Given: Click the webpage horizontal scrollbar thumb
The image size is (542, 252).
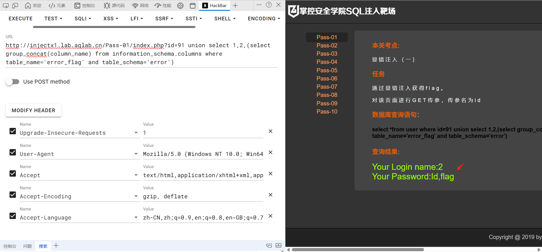Looking at the screenshot, I should (x=358, y=249).
